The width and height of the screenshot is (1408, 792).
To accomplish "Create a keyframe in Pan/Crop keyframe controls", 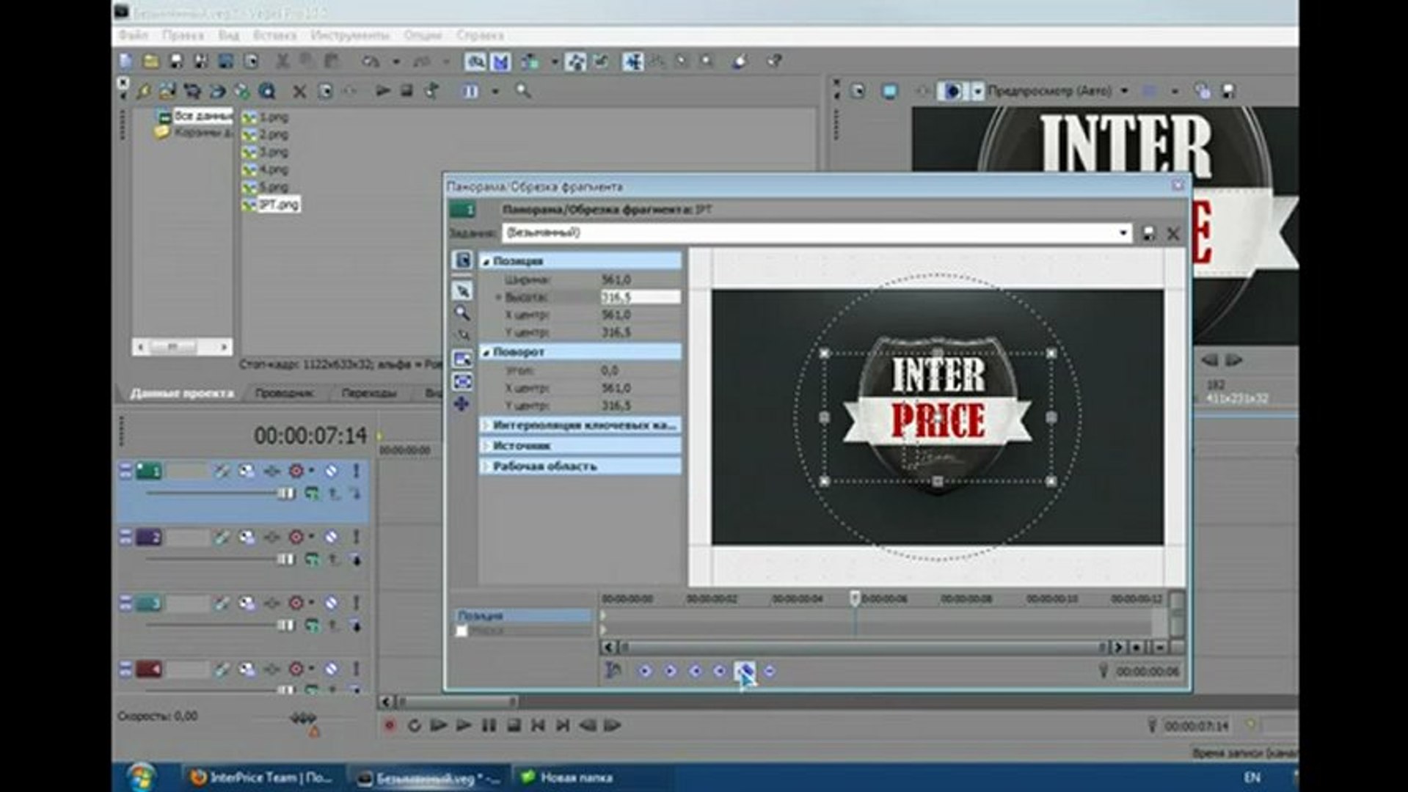I will point(745,670).
